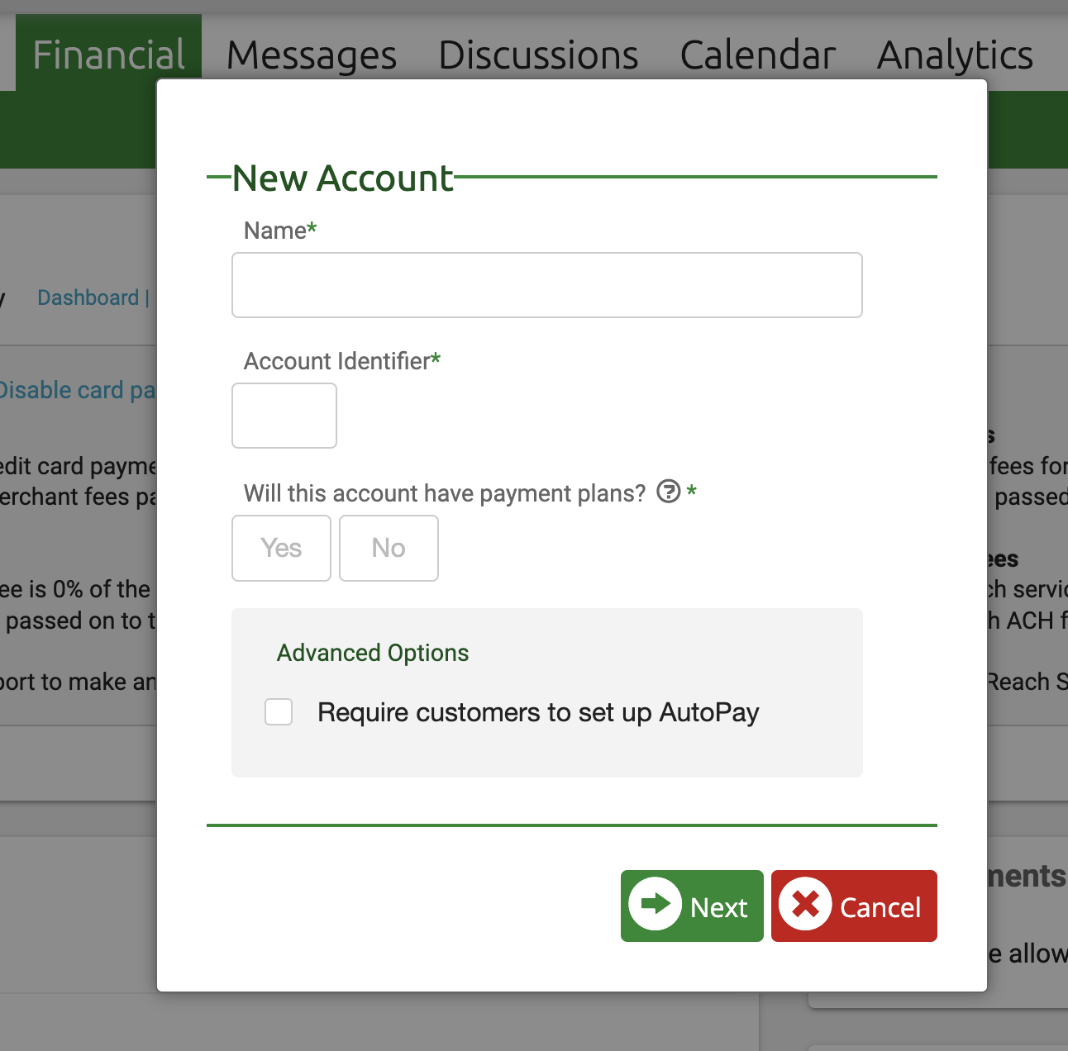The width and height of the screenshot is (1068, 1051).
Task: Cancel the New Account dialog
Action: (854, 906)
